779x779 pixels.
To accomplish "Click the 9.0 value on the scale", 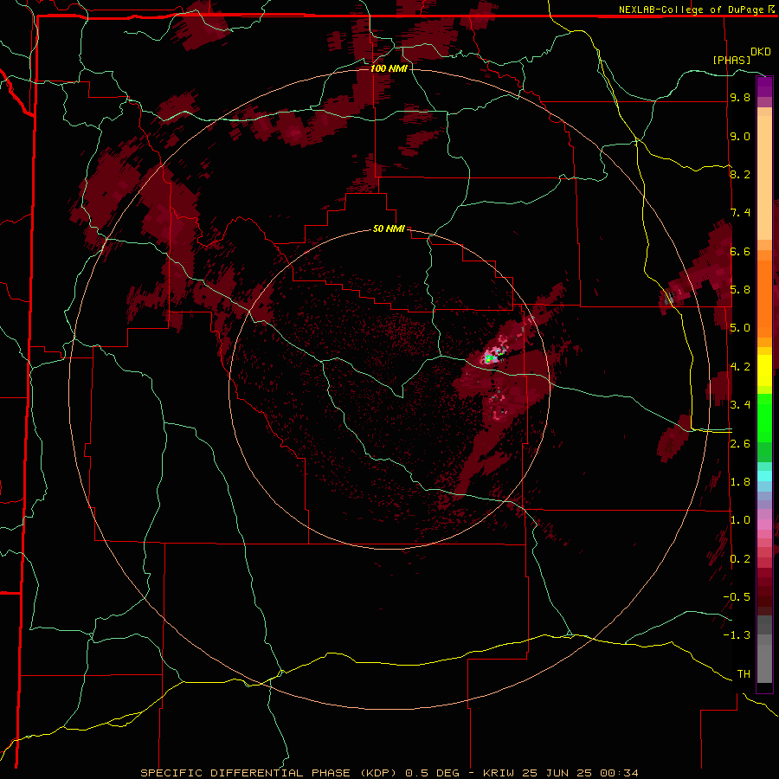I will click(740, 136).
